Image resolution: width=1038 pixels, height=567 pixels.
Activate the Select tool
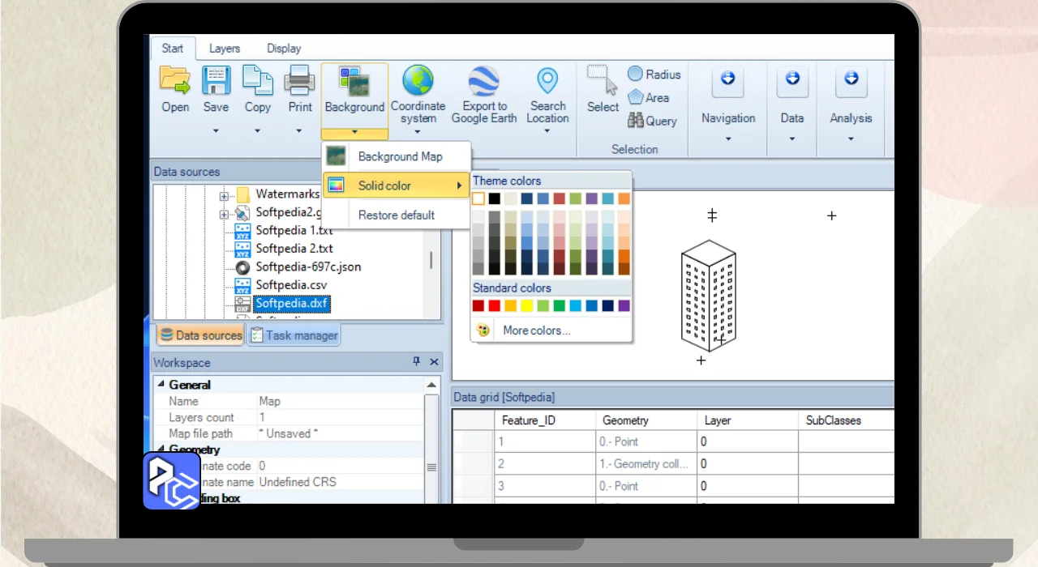tap(602, 83)
